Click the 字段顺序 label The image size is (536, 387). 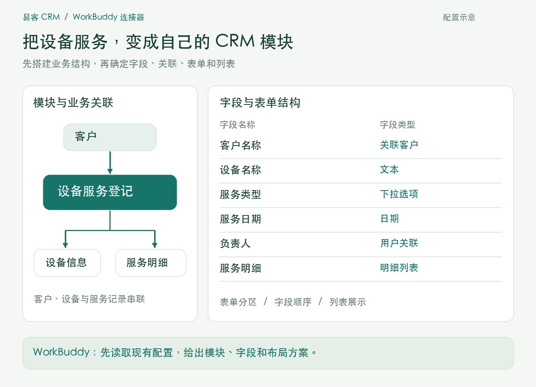[293, 302]
